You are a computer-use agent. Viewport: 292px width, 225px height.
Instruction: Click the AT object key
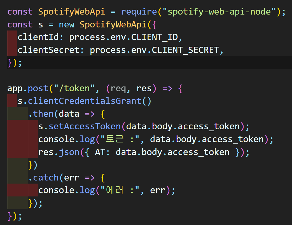click(x=100, y=152)
